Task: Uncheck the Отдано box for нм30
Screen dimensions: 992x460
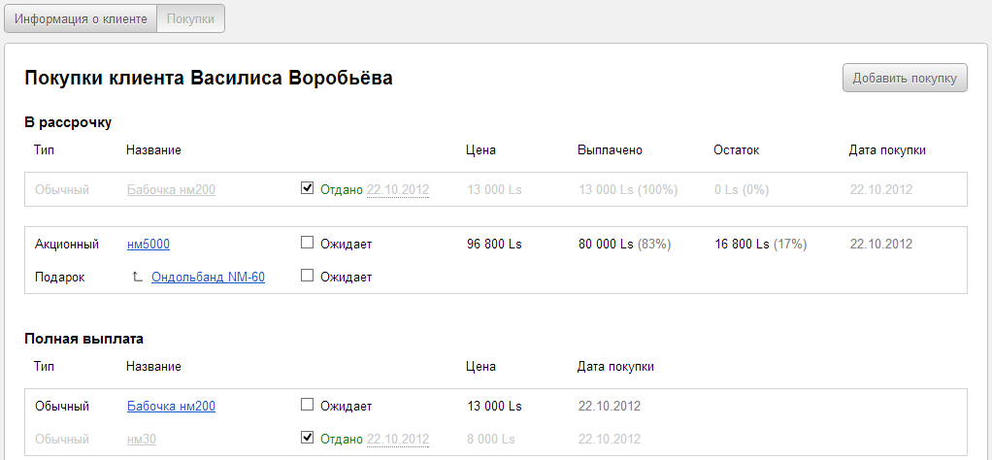Action: pos(308,439)
